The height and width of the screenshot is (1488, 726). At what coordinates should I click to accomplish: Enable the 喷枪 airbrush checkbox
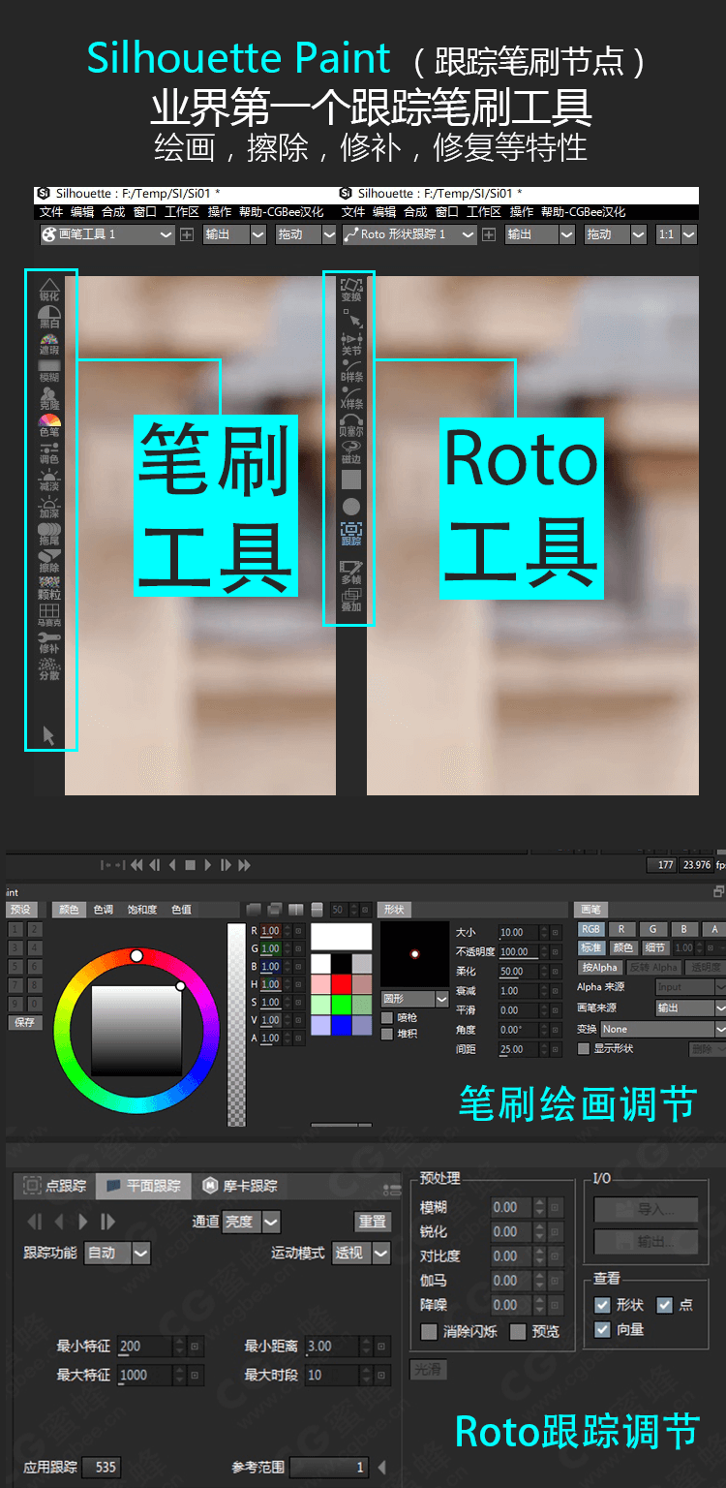point(387,1017)
